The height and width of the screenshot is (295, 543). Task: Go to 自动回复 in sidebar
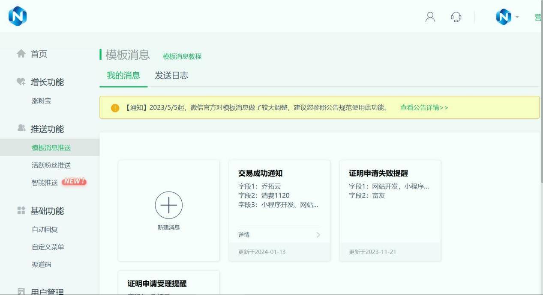[45, 230]
